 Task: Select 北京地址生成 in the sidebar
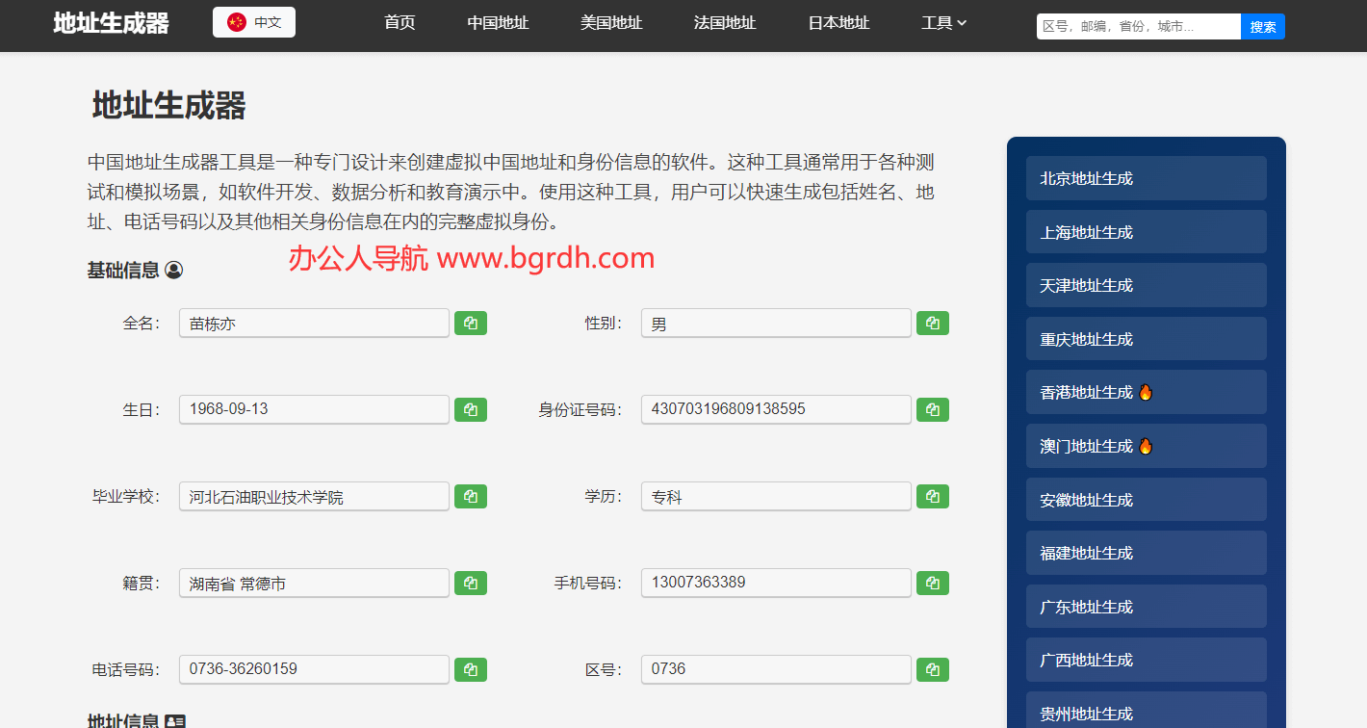click(1146, 178)
